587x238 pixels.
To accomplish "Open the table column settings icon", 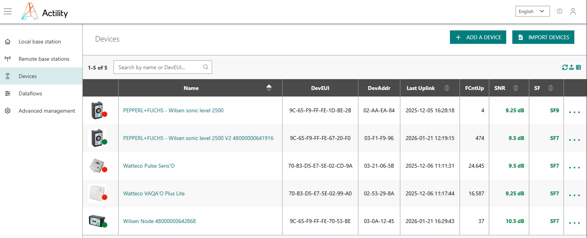I will click(x=578, y=67).
